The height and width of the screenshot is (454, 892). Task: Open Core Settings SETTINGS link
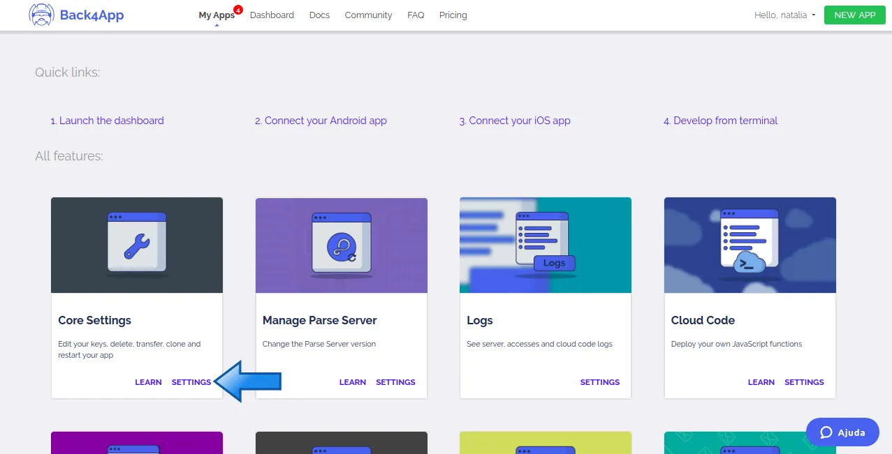point(191,382)
